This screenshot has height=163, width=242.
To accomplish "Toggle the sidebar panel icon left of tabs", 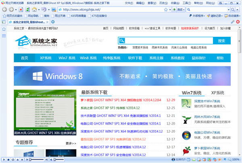I will (4, 22).
